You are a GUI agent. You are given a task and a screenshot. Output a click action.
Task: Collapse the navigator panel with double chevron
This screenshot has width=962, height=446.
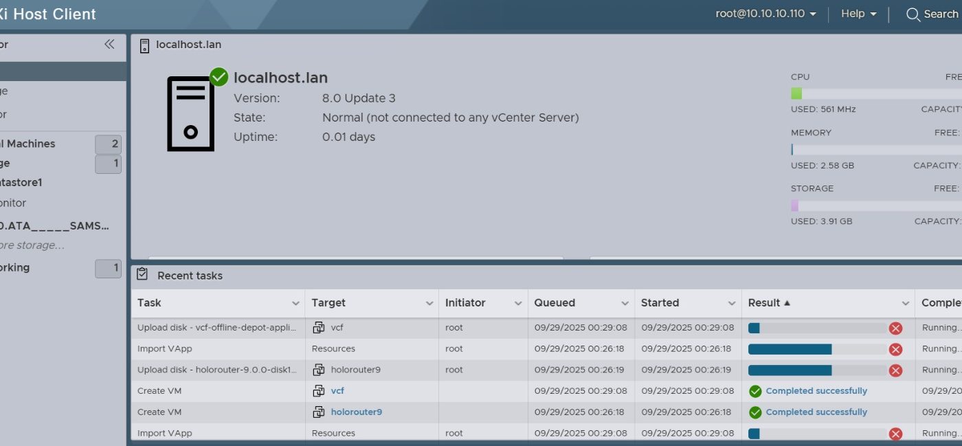[109, 45]
